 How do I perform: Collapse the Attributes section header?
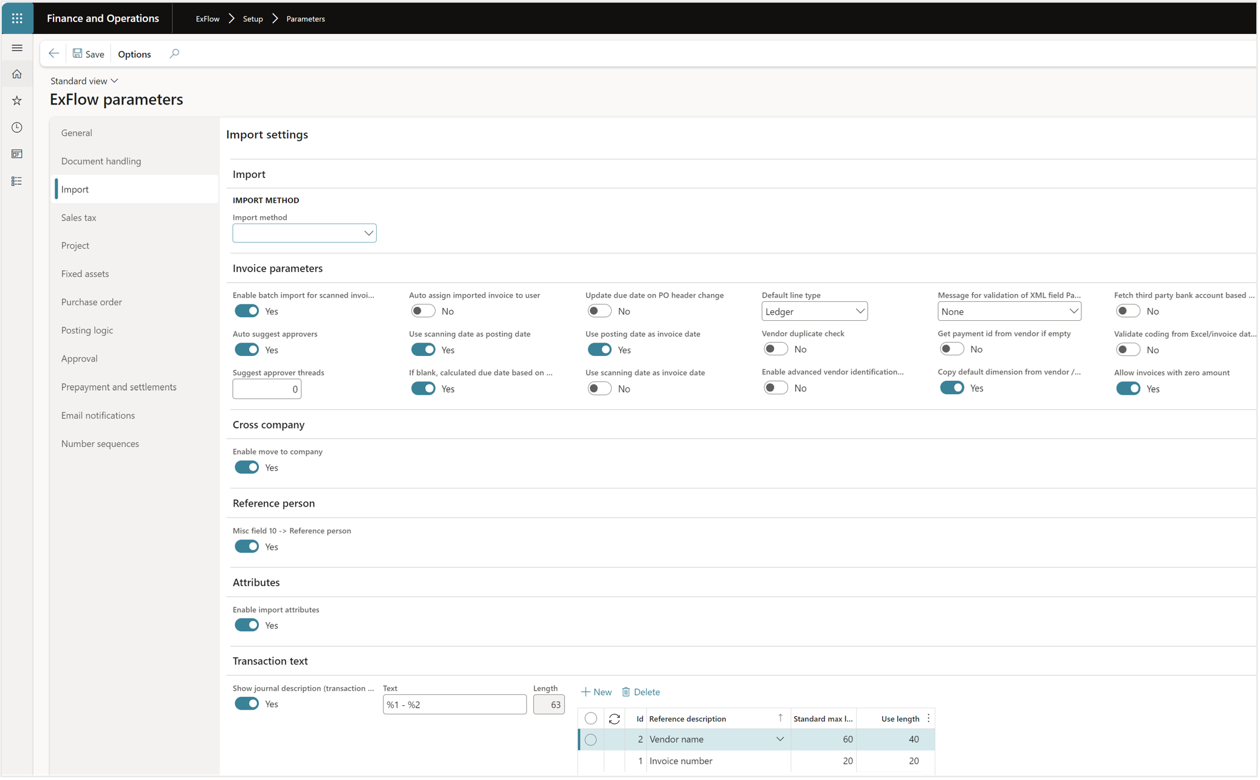tap(256, 583)
